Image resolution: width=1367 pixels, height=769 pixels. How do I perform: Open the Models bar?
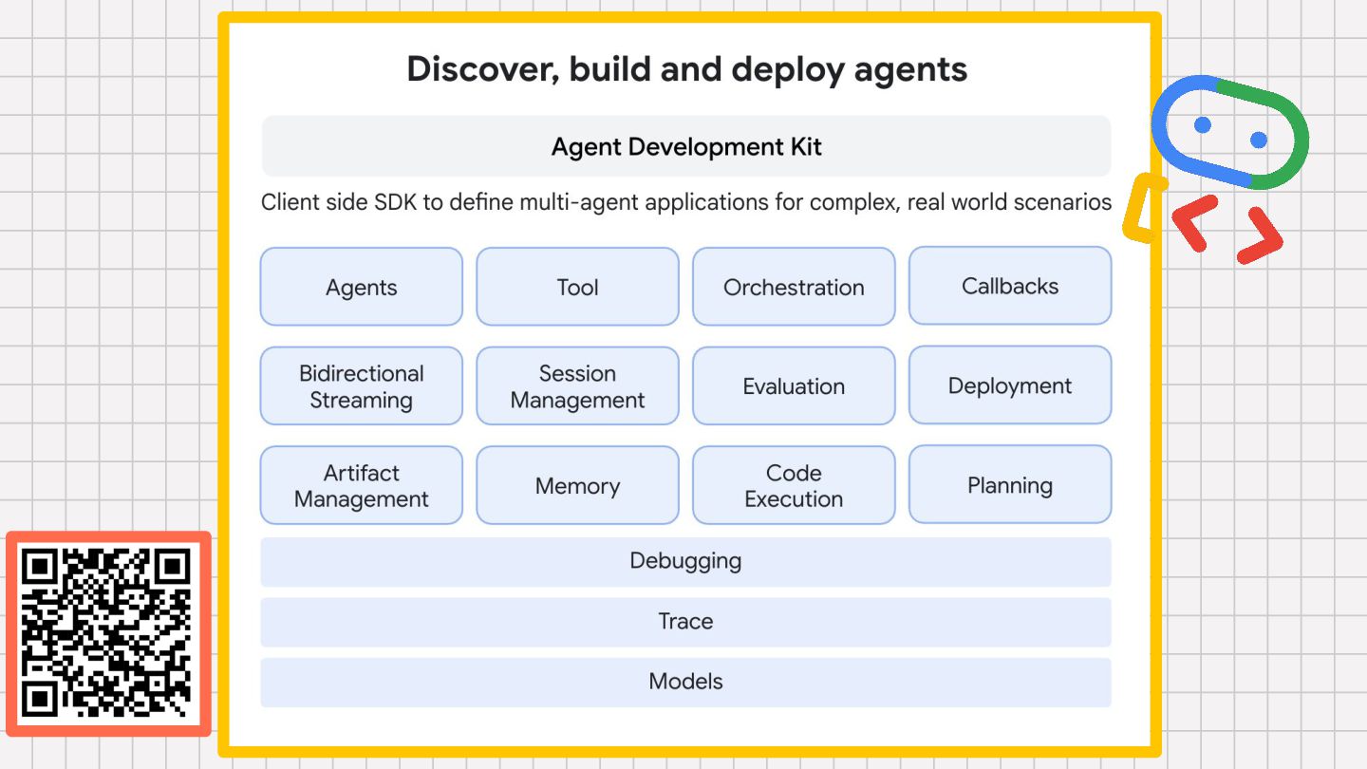coord(685,683)
